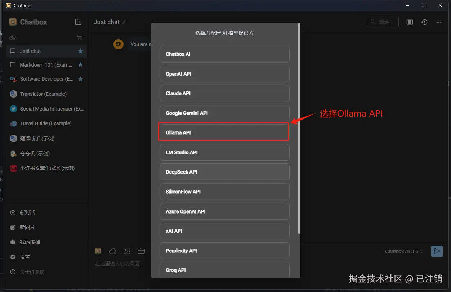Click the Chatbox icon in input toolbar
The width and height of the screenshot is (451, 292).
click(98, 251)
